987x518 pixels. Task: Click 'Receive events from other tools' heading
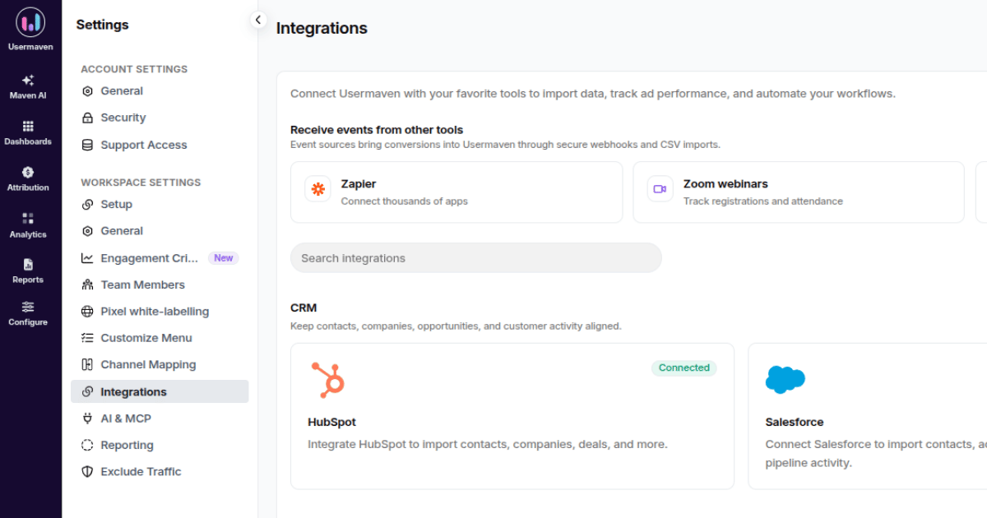(x=377, y=130)
